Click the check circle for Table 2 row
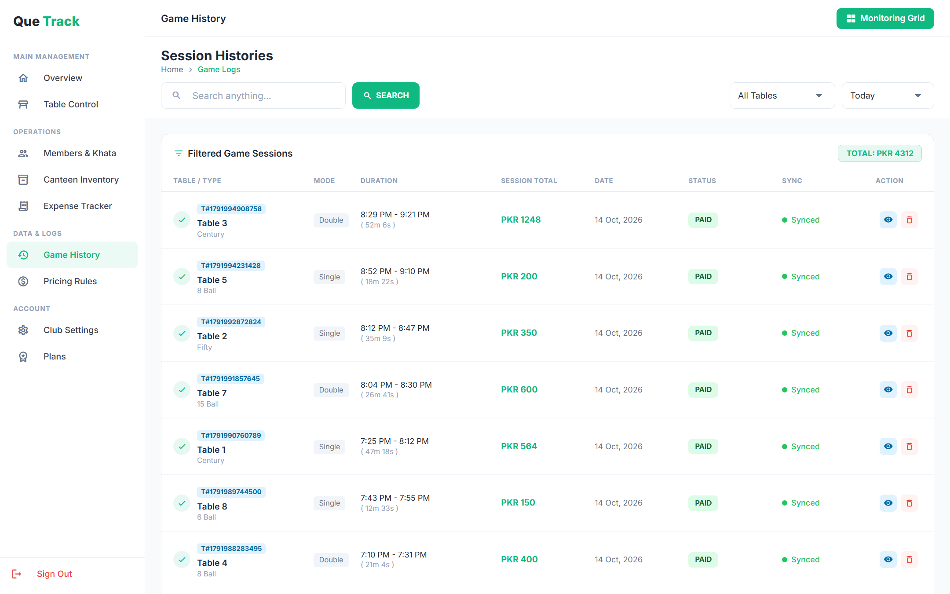The height and width of the screenshot is (594, 950). 182,333
